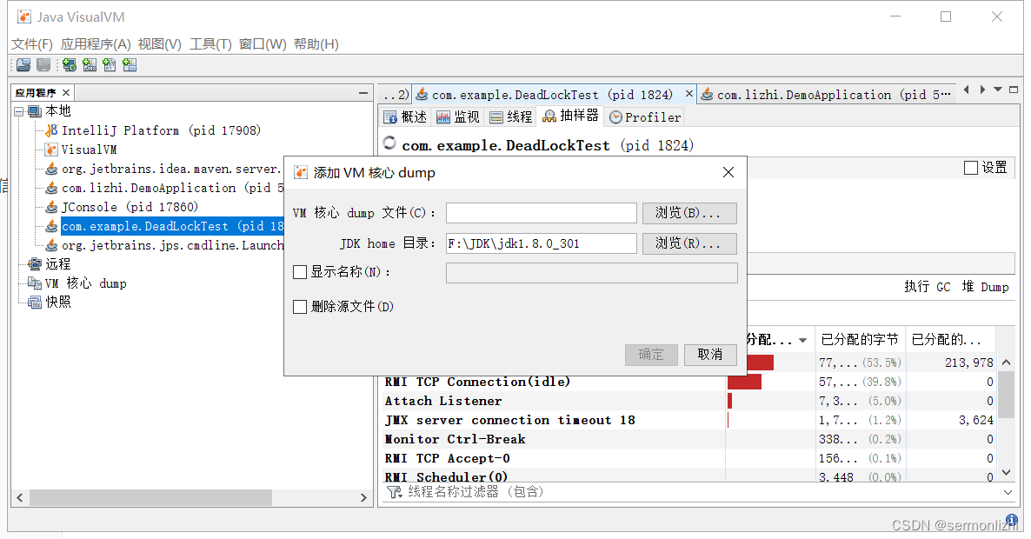Close the com.example.DeadLockTest document tab
The width and height of the screenshot is (1031, 539).
click(x=689, y=94)
